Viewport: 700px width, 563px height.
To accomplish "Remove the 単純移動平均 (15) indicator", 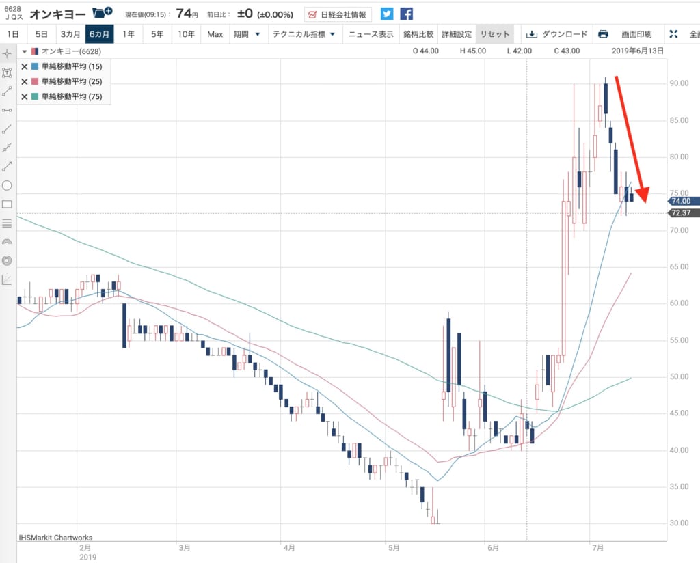I will pyautogui.click(x=25, y=66).
